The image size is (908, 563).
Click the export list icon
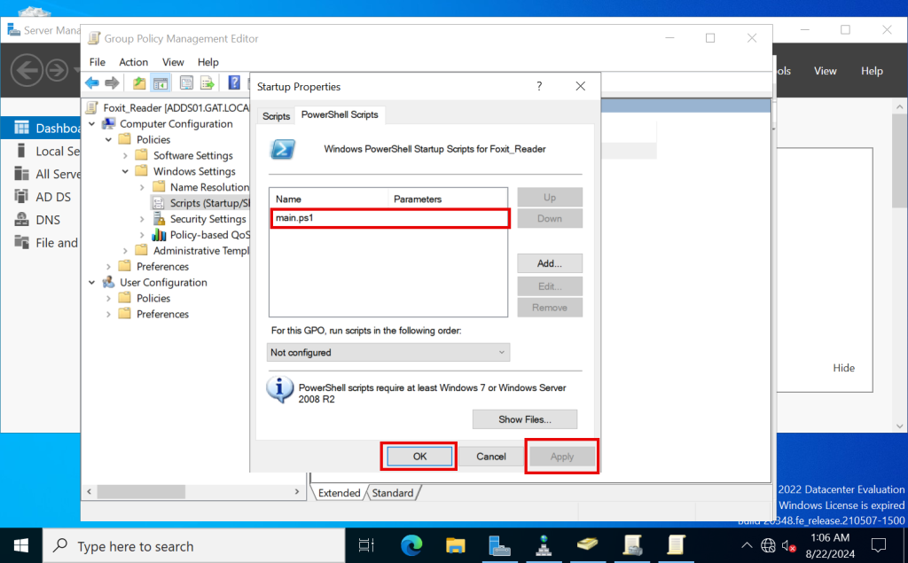[207, 82]
